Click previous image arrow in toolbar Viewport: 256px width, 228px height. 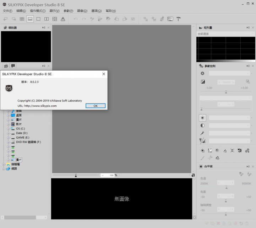click(x=6, y=19)
